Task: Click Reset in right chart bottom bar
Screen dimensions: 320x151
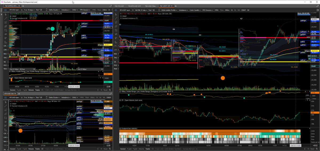Action: [312, 149]
